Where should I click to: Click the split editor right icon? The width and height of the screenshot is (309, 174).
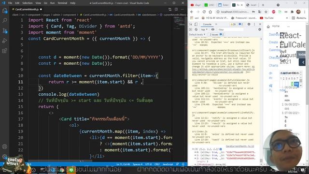(176, 9)
